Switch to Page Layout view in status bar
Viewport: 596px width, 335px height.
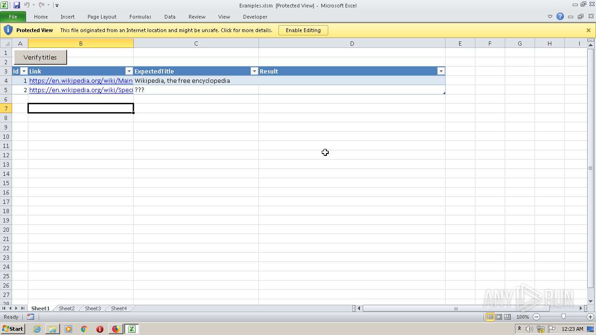pyautogui.click(x=499, y=317)
